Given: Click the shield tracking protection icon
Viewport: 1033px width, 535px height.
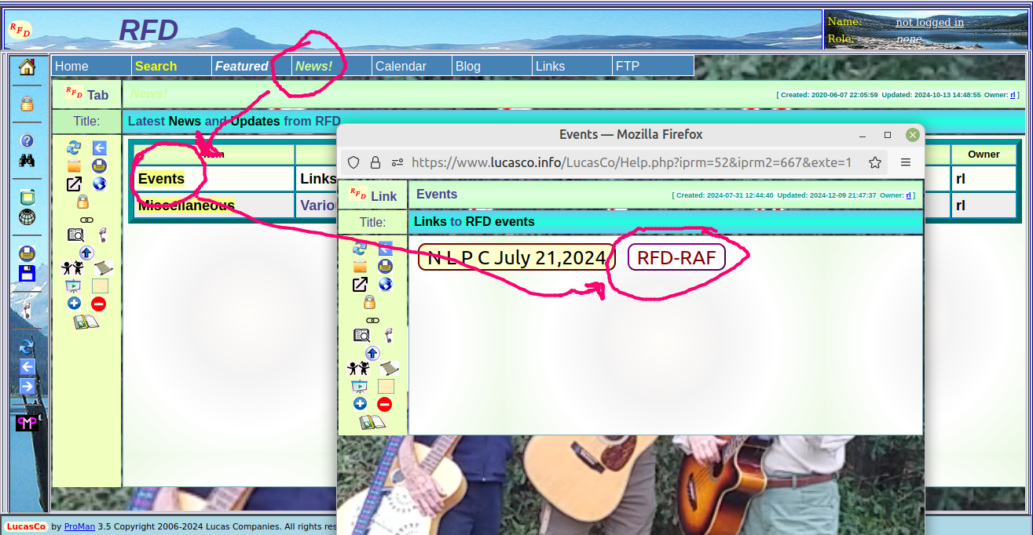Looking at the screenshot, I should coord(353,162).
